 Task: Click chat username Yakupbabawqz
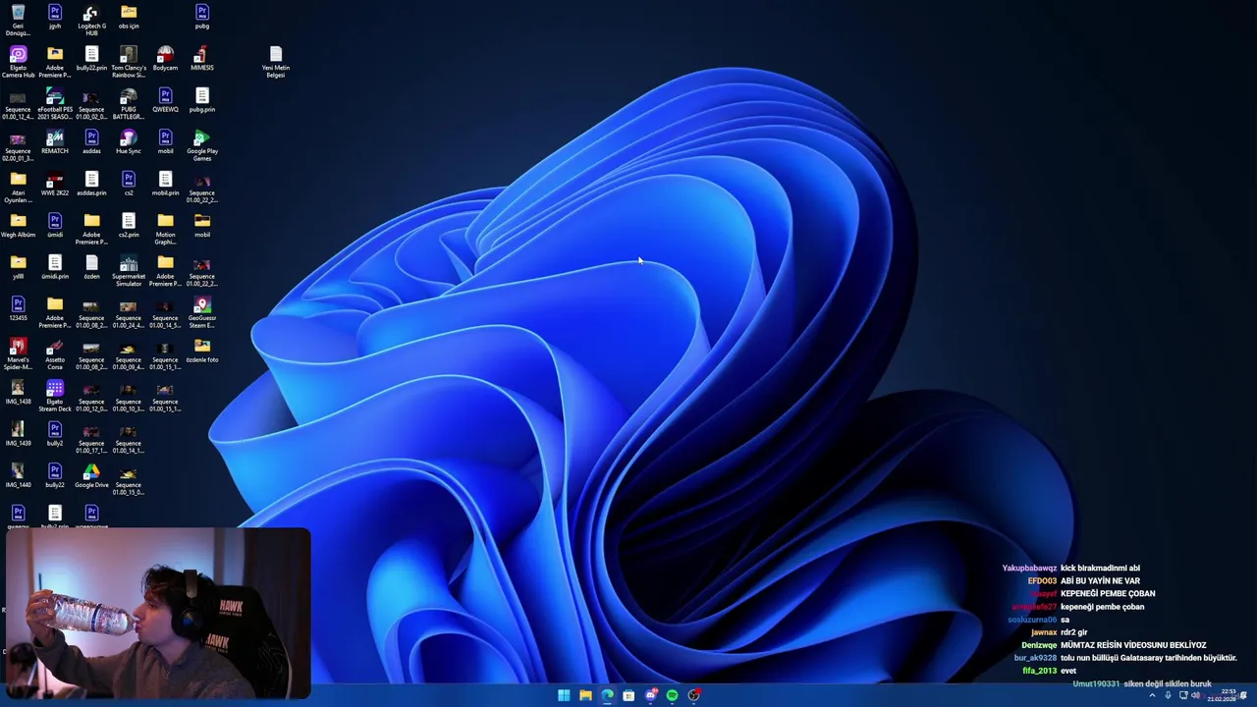point(1029,569)
